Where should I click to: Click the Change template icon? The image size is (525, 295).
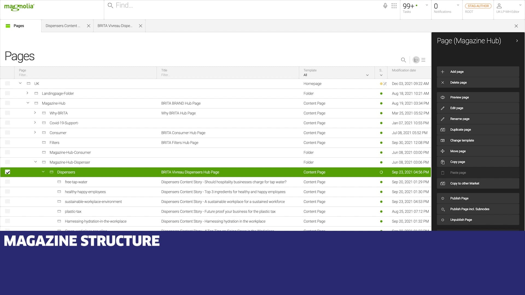[443, 140]
